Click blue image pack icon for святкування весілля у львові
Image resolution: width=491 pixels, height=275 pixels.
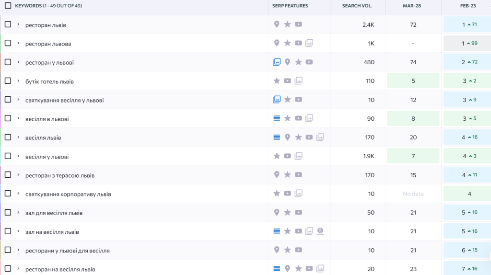click(x=277, y=100)
